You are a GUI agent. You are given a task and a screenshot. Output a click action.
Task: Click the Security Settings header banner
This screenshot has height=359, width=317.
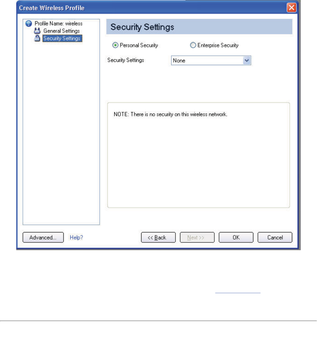199,27
